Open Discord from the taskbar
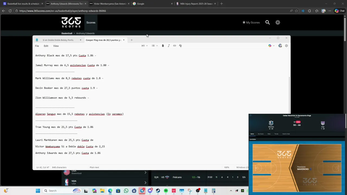Viewport: 347px width, 195px height. coord(150,191)
